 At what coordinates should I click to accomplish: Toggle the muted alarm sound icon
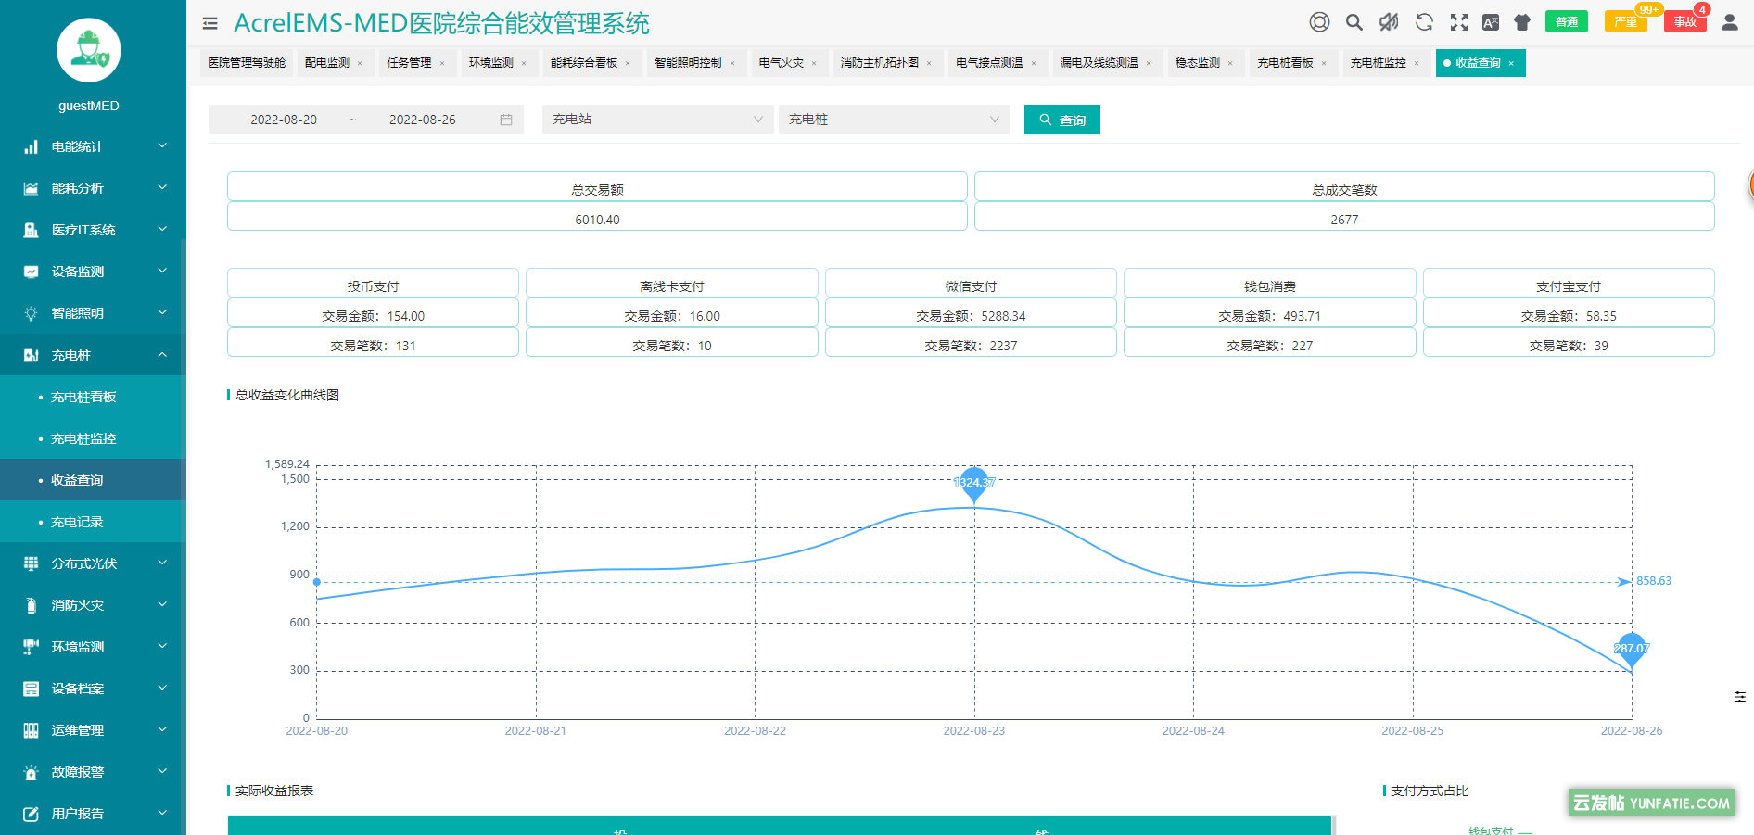[1389, 22]
